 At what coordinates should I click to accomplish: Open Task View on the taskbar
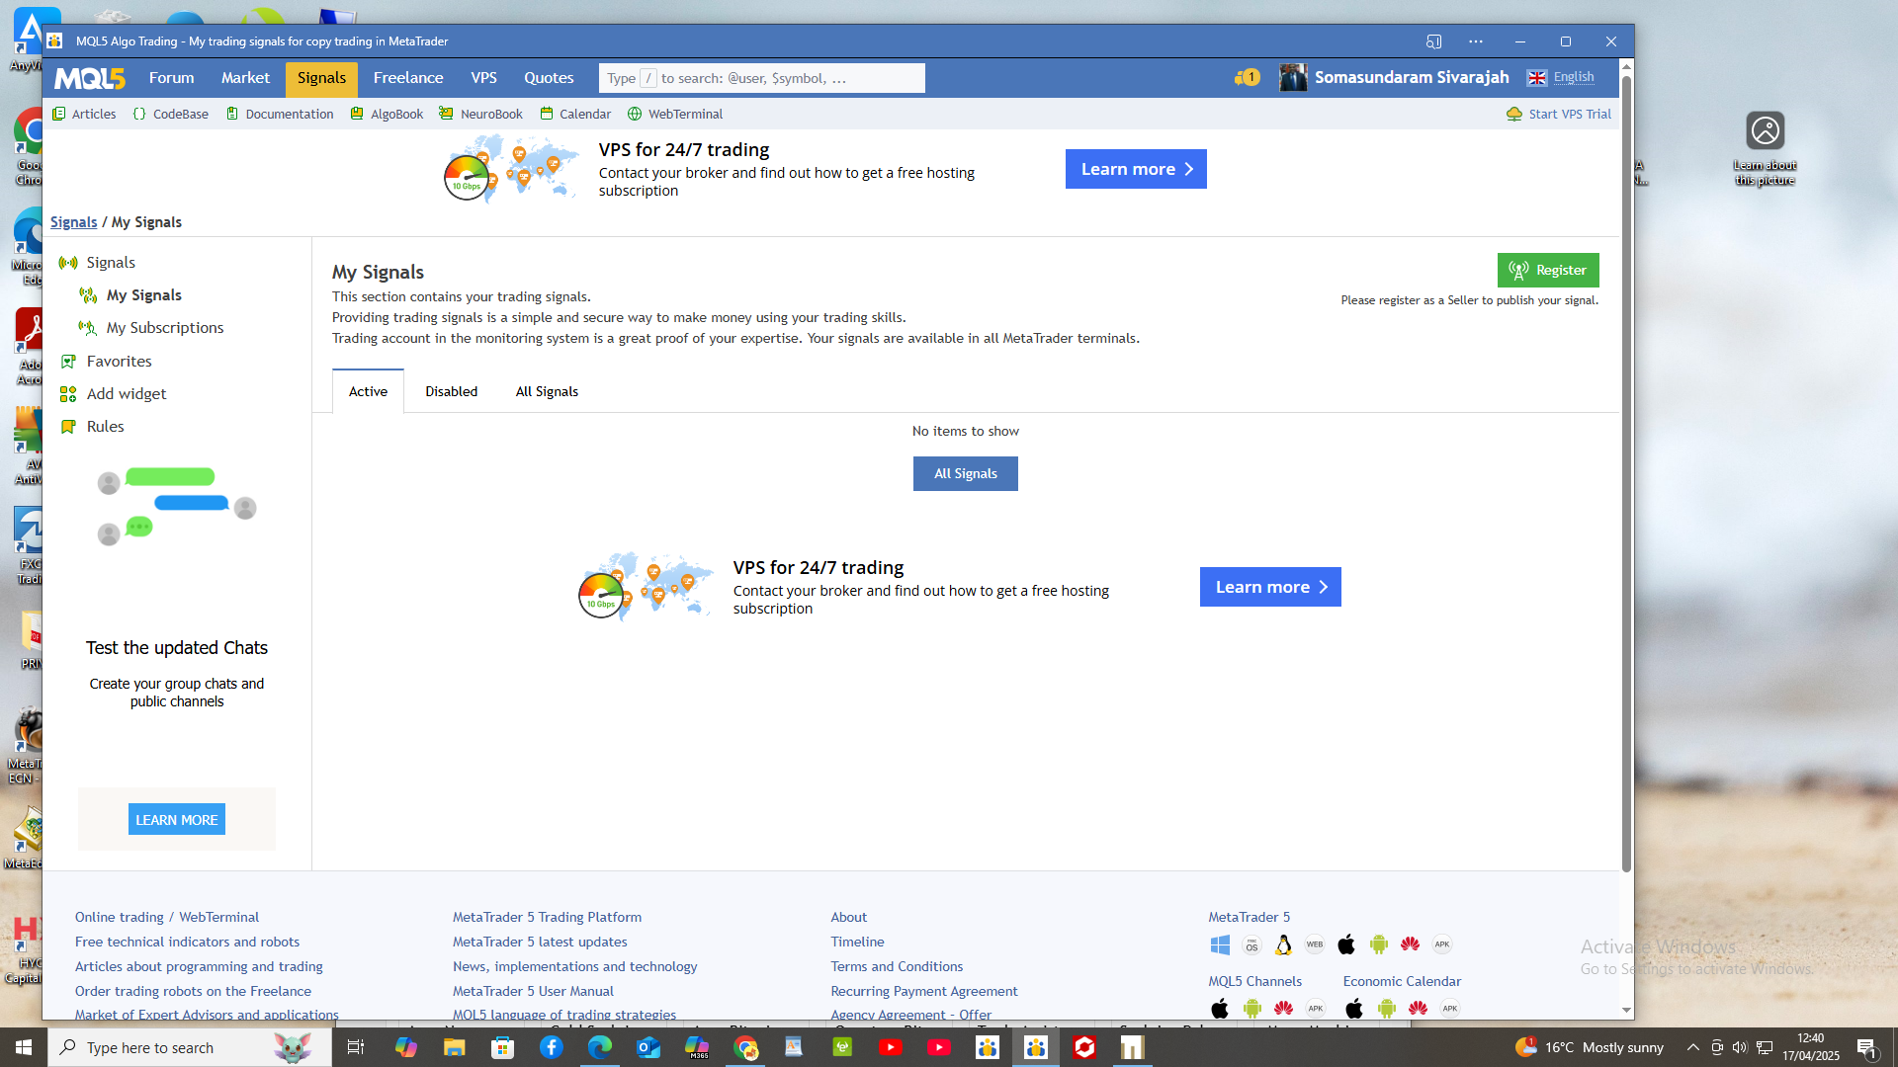[356, 1047]
